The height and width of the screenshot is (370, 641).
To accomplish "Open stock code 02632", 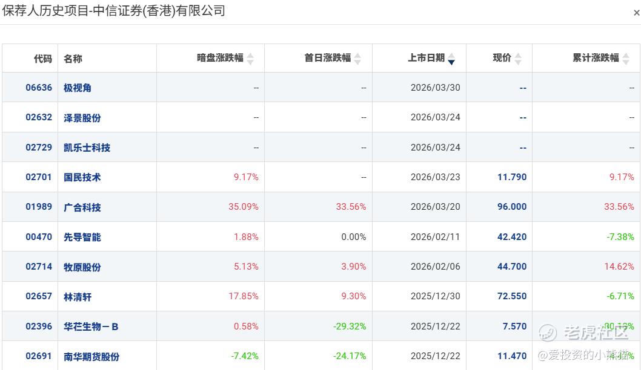I will [39, 117].
